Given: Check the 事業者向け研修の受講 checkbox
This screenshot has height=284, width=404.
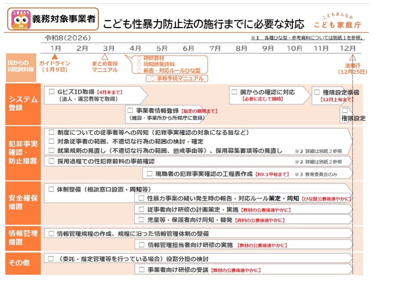Looking at the screenshot, I should [x=142, y=270].
